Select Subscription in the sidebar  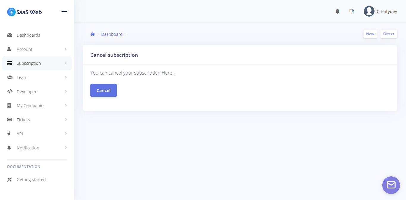point(29,63)
